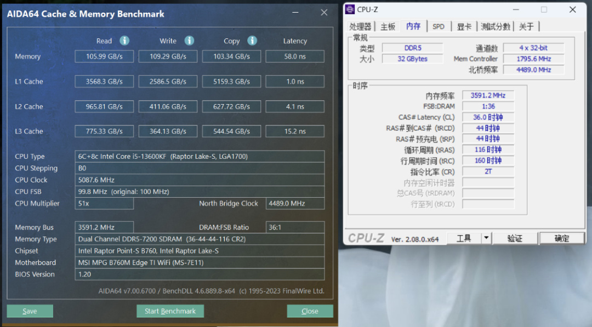This screenshot has height=327, width=592.
Task: Click the L1 Cache Read value 3568.3 GB/s
Action: pyautogui.click(x=104, y=82)
